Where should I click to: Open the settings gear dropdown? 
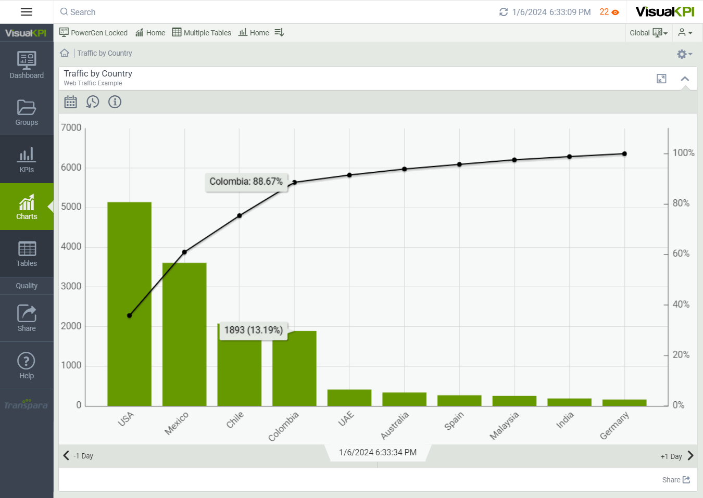[x=684, y=54]
